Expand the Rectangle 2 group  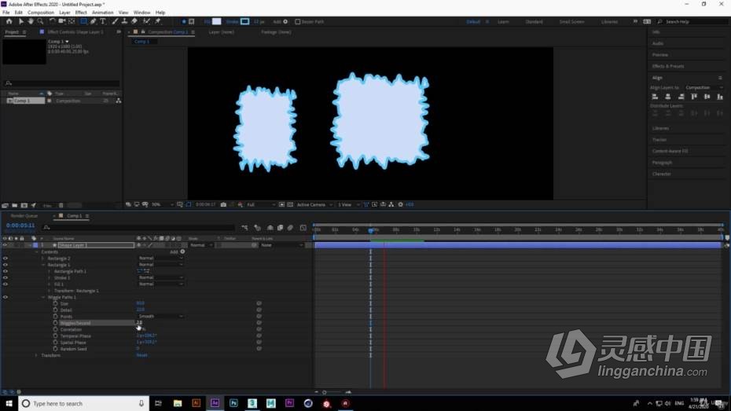[43, 259]
